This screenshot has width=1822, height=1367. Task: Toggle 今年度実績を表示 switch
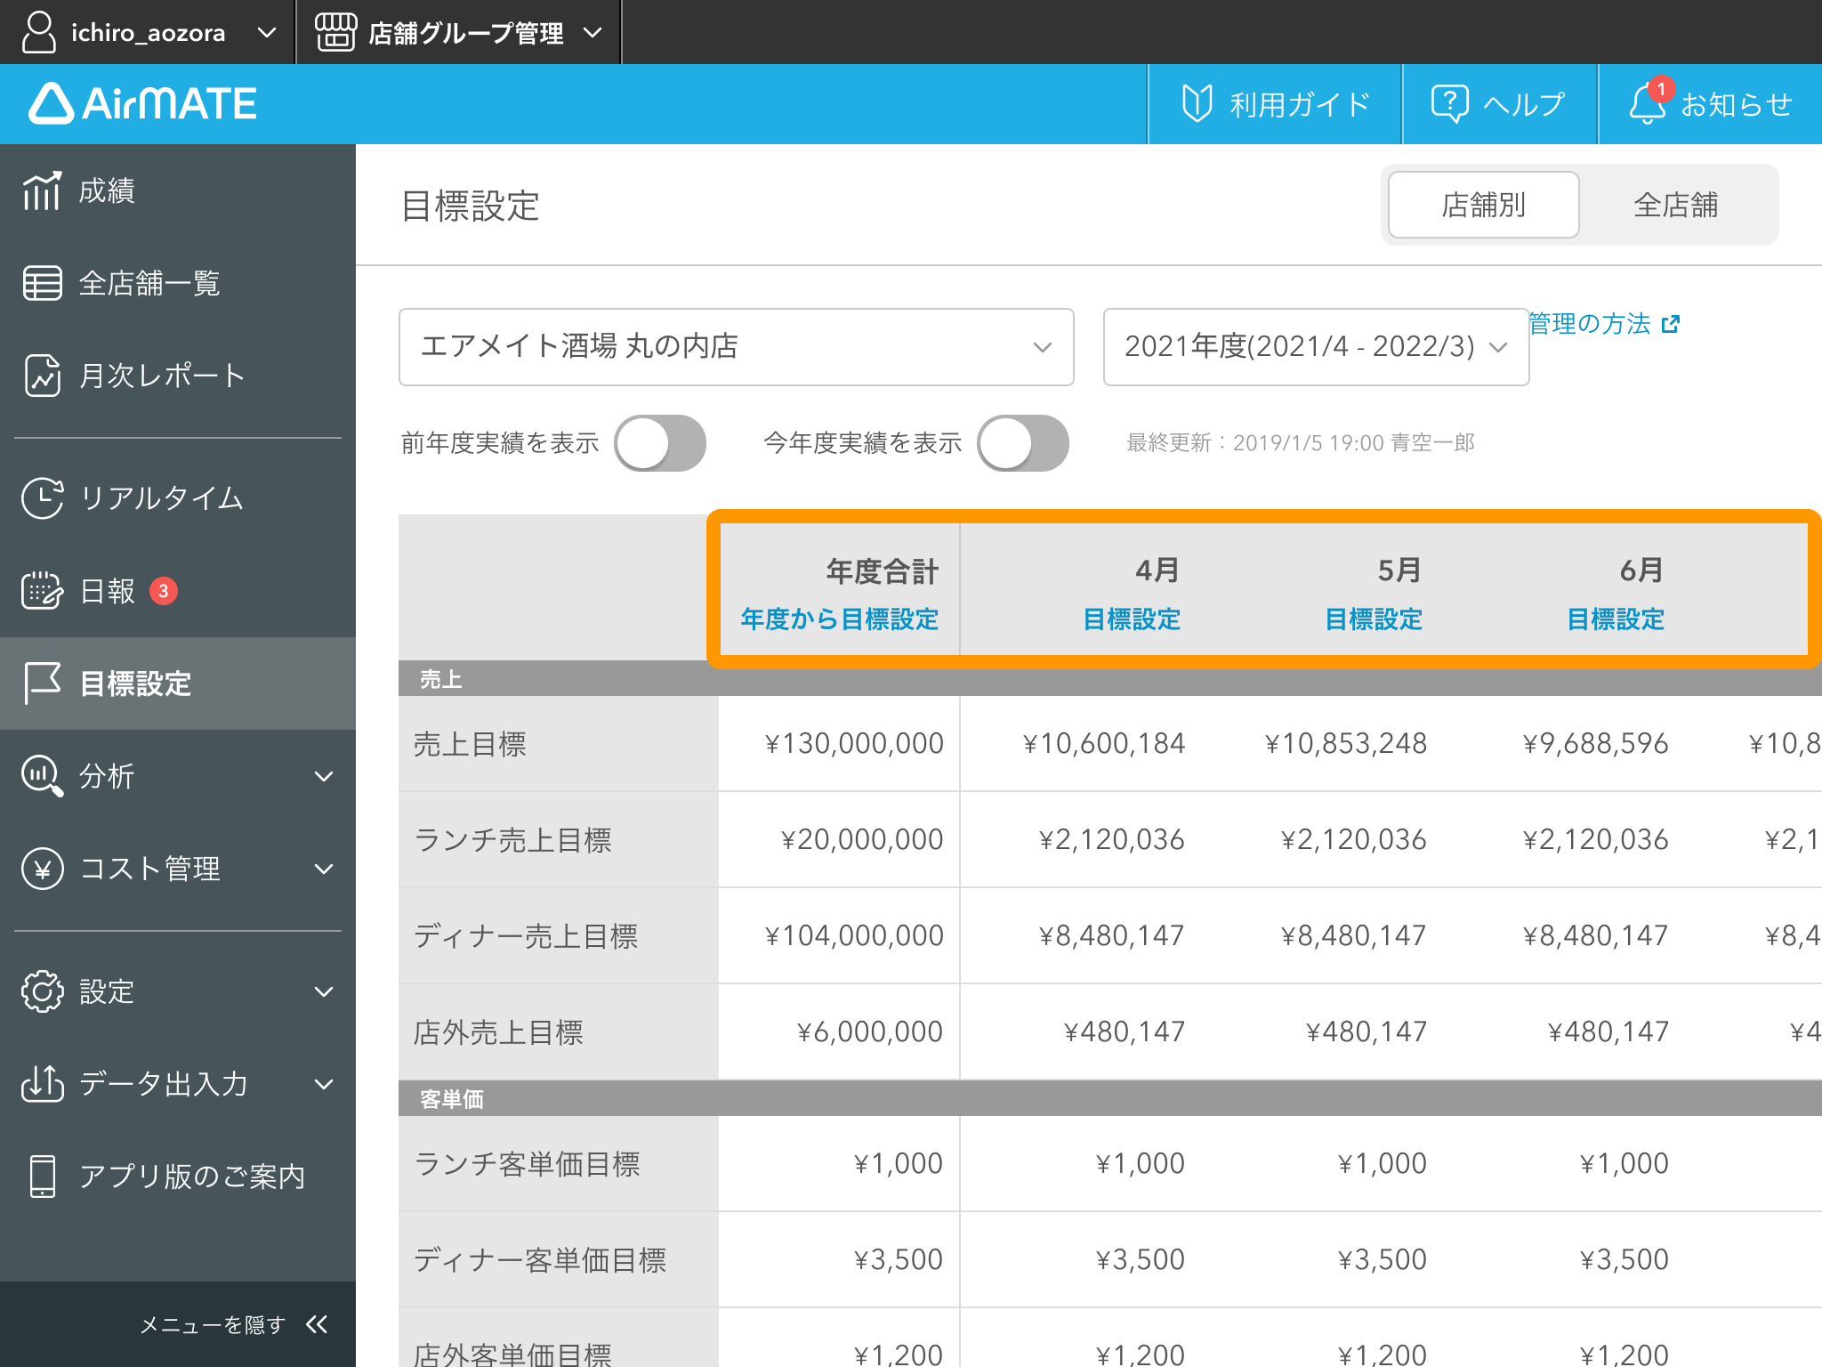point(1023,443)
